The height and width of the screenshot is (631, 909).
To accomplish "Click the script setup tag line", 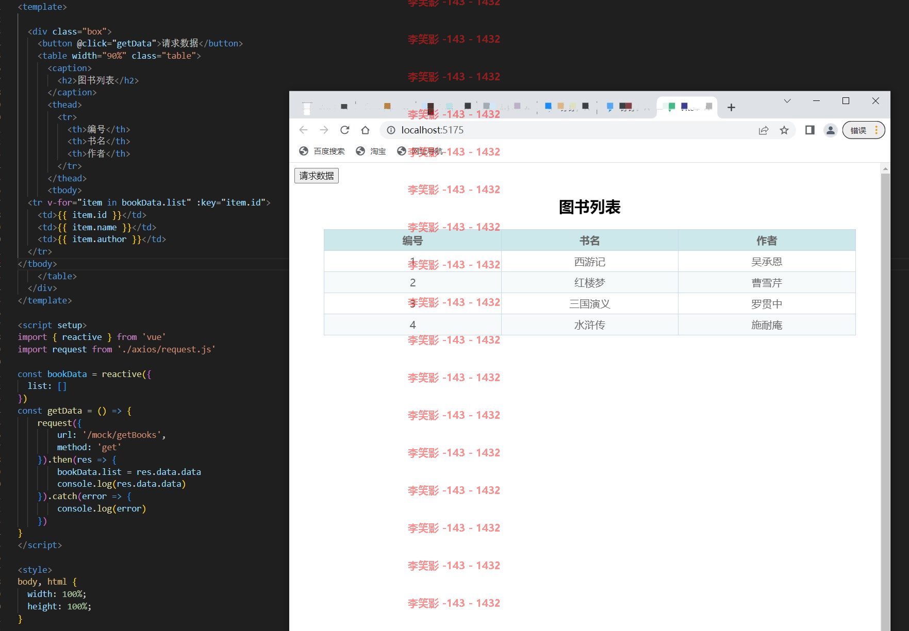I will (x=52, y=325).
